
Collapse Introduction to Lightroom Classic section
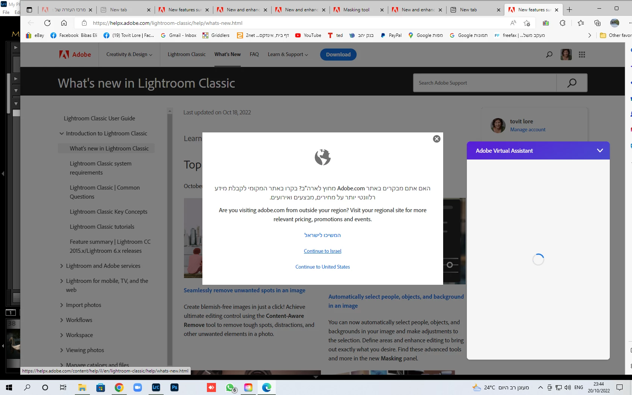pos(61,134)
